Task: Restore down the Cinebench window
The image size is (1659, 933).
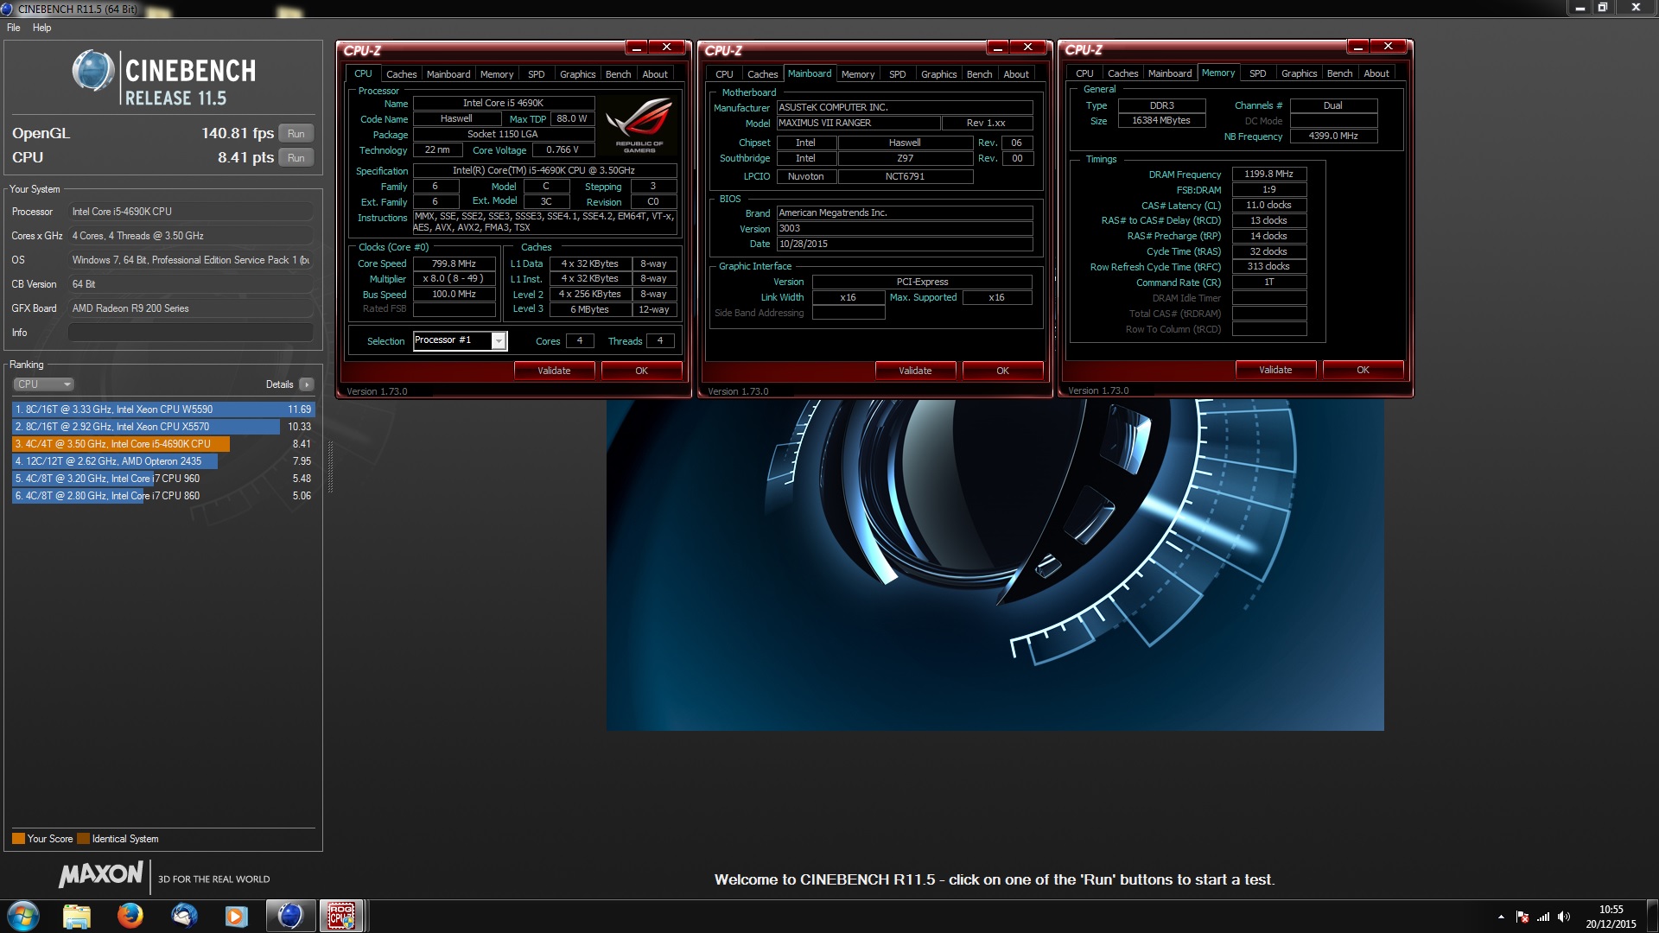Action: pyautogui.click(x=1602, y=7)
